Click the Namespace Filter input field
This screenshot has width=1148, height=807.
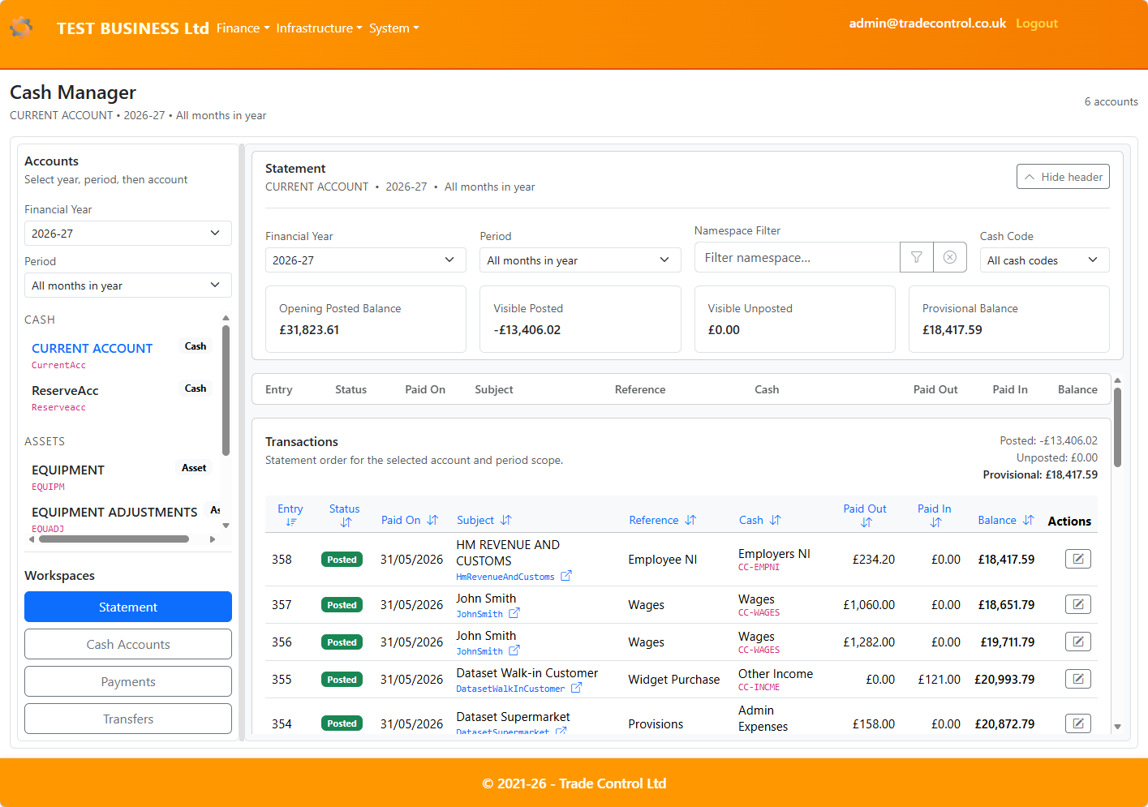coord(798,257)
